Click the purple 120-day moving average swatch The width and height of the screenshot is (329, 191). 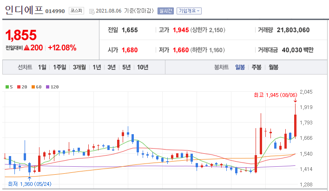47,87
